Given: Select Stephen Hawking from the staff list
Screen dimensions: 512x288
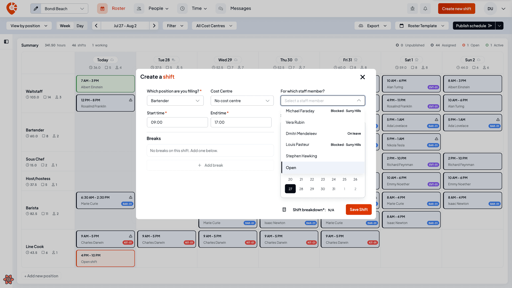Looking at the screenshot, I should coord(323,156).
